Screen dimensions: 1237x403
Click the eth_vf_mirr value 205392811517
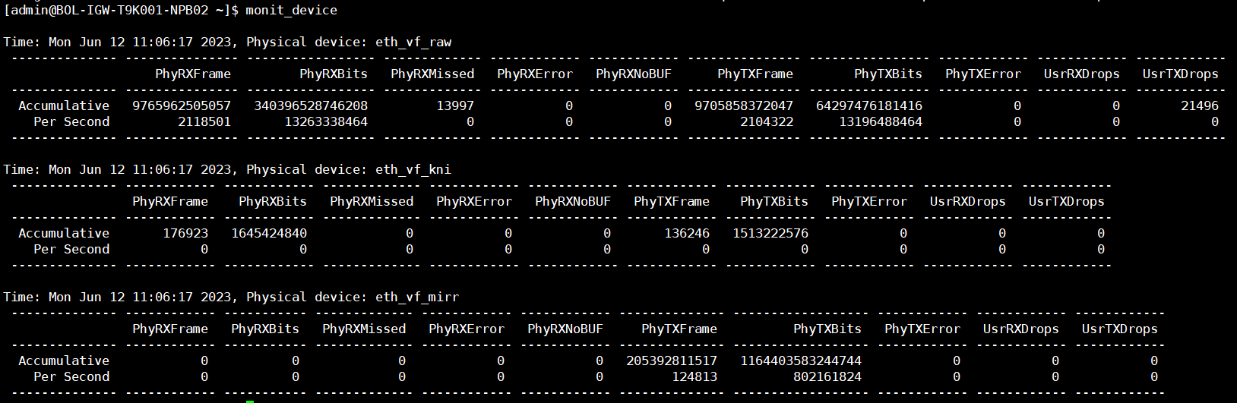pos(672,360)
